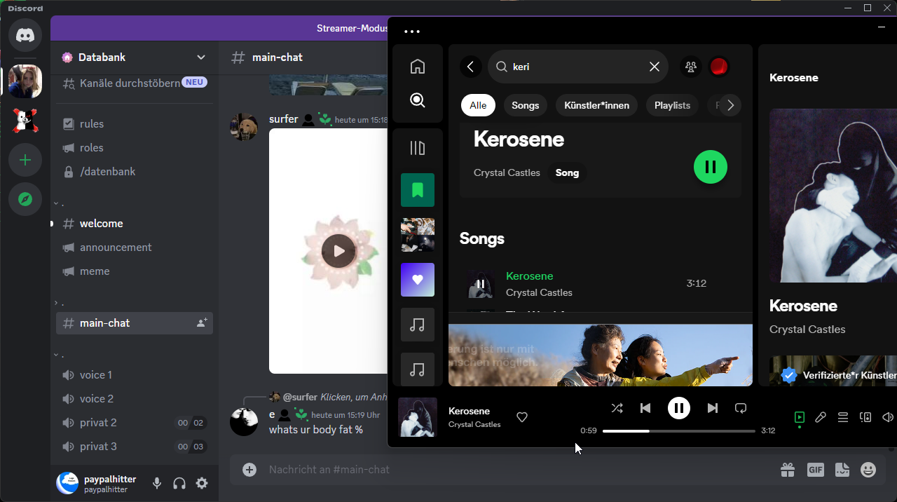Screen dimensions: 897x502
Task: Mute Discord microphone
Action: (x=157, y=483)
